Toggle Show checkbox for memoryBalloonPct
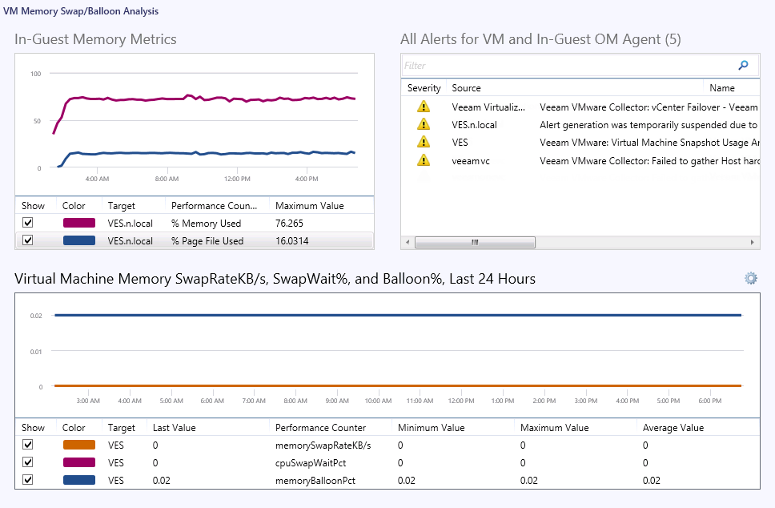Image resolution: width=775 pixels, height=508 pixels. click(28, 480)
